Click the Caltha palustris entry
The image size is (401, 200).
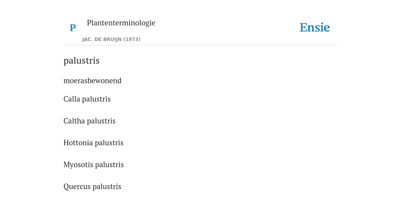tap(90, 121)
